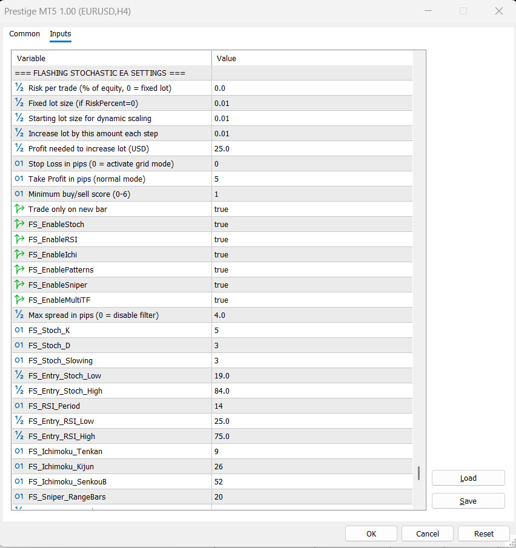Dismiss the dialog with Cancel
The height and width of the screenshot is (548, 516).
coord(427,533)
